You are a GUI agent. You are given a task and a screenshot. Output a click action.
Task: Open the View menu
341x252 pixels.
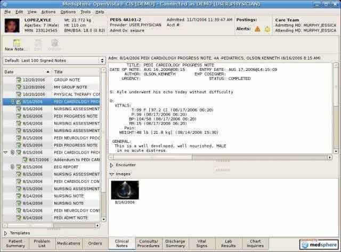[x=32, y=12]
